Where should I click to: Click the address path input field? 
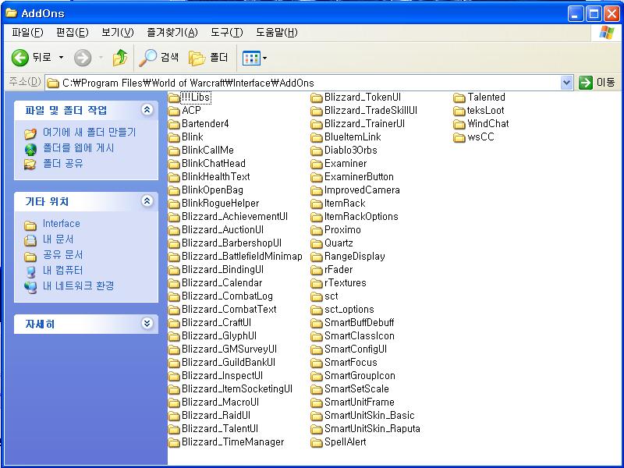pos(303,83)
